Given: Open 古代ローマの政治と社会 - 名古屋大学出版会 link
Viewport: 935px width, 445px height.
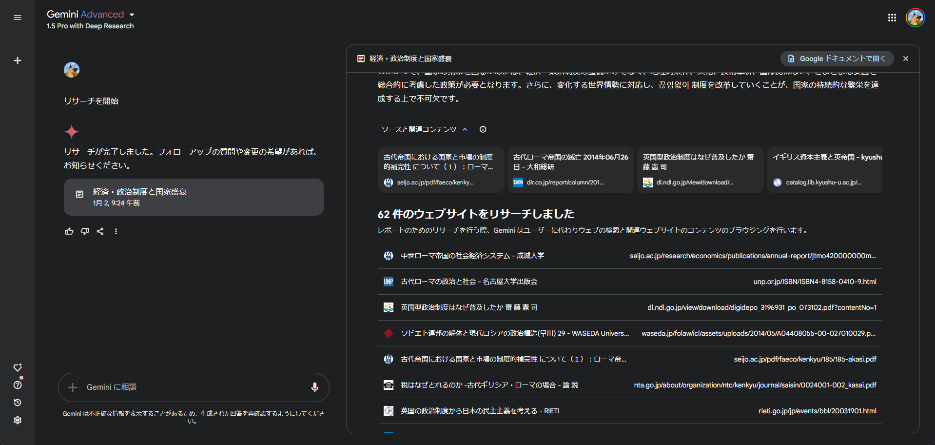Looking at the screenshot, I should [x=469, y=282].
